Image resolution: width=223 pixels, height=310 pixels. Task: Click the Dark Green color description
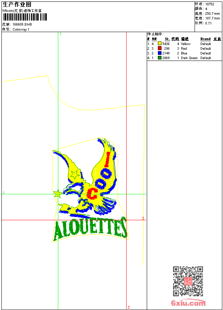pyautogui.click(x=189, y=58)
